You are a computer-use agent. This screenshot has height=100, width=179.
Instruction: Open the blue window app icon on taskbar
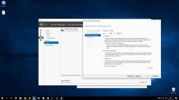point(39,98)
